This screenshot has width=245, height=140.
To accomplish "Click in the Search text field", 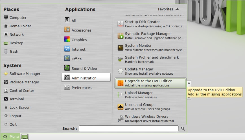I will click(x=128, y=129).
